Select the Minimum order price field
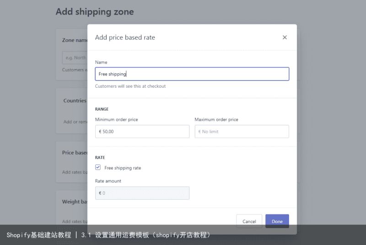The image size is (366, 245). tap(142, 132)
